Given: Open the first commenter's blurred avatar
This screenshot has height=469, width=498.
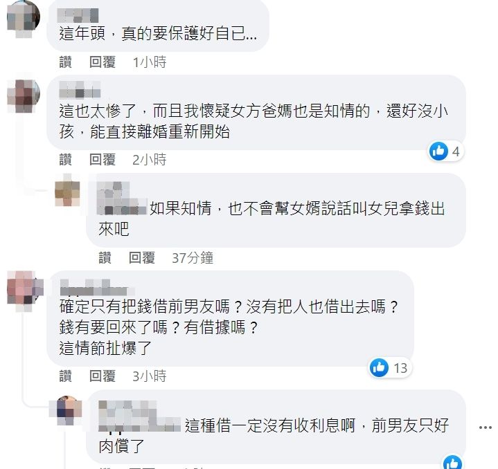Looking at the screenshot, I should point(23,17).
